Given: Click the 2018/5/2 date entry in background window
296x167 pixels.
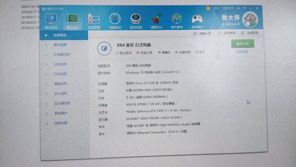Looking at the screenshot, I should pos(30,28).
